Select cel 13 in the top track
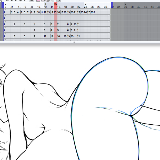The image size is (160, 160). pos(49,12)
